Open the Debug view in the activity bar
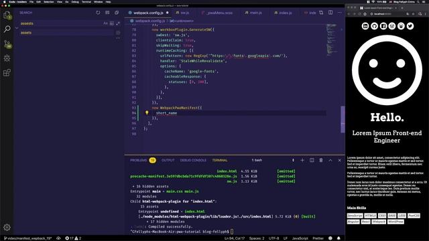Viewport: 429px width, 241px height. coord(7,58)
